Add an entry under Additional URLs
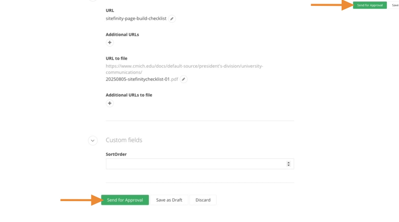Image resolution: width=399 pixels, height=222 pixels. (x=110, y=43)
